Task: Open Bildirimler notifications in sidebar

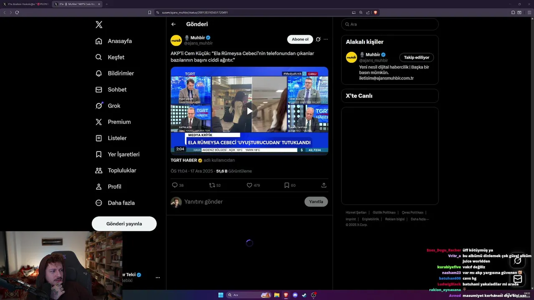Action: [x=114, y=73]
